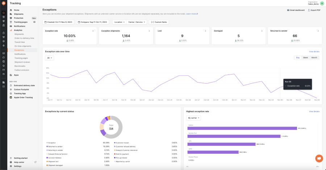The height and width of the screenshot is (170, 326).
Task: Click the external link icon beside Help center
Action: click(35, 162)
